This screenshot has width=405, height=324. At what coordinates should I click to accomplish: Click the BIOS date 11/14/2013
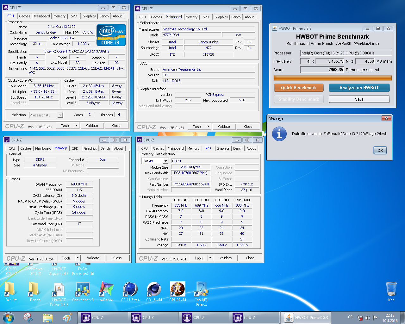click(x=208, y=81)
